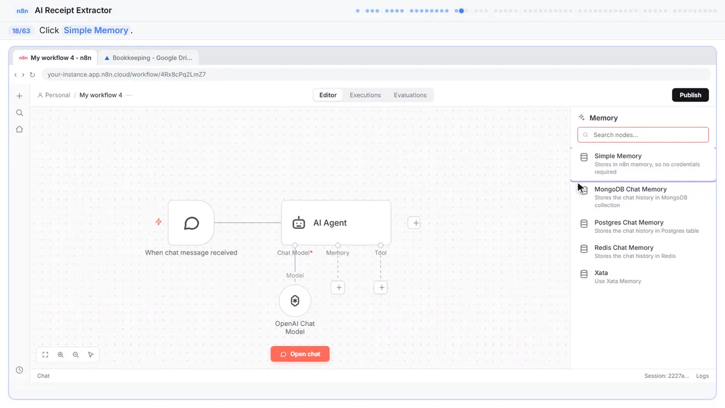Click the plus under Tool connector
This screenshot has width=725, height=408.
pyautogui.click(x=381, y=288)
